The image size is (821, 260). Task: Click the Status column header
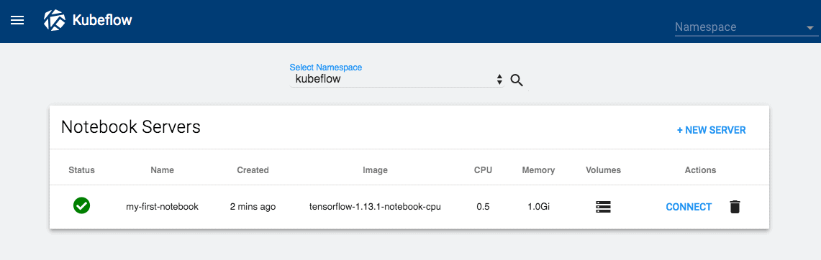coord(82,170)
